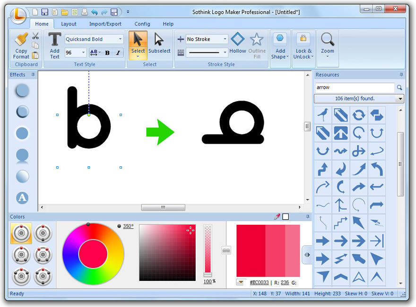Screen dimensions: 416x307
Task: Click the search magnifier in Resources panel
Action: (x=399, y=87)
